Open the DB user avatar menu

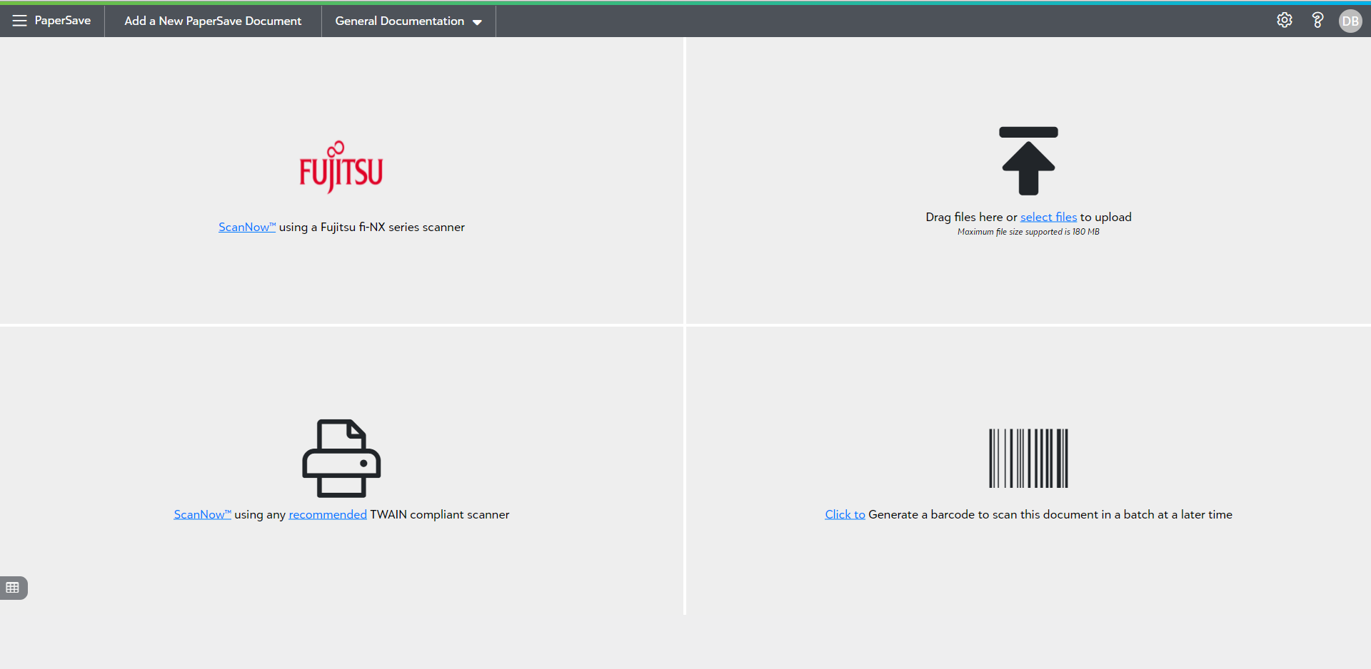point(1350,21)
